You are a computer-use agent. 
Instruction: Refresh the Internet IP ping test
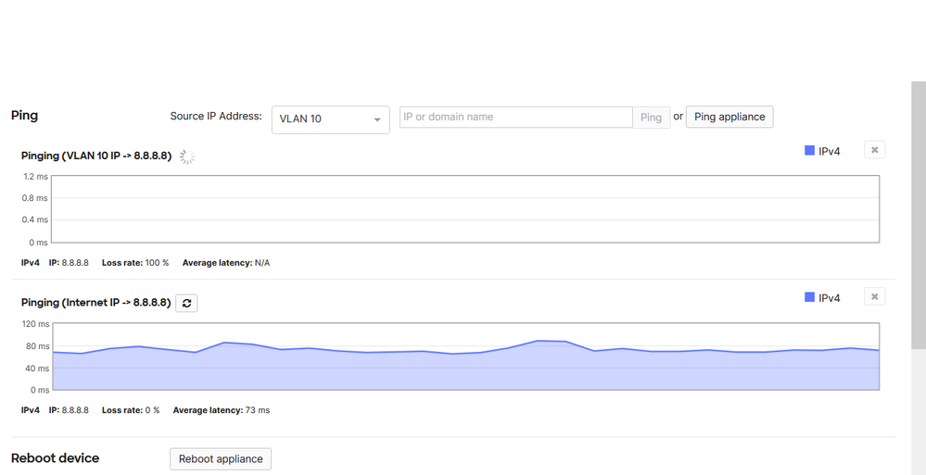point(186,304)
